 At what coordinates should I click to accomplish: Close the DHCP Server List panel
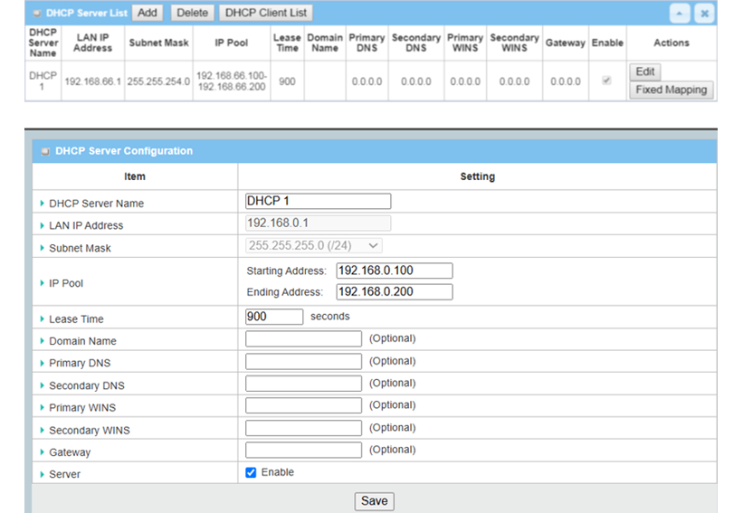click(704, 14)
